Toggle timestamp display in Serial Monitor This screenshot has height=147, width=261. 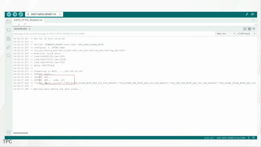pos(249,29)
